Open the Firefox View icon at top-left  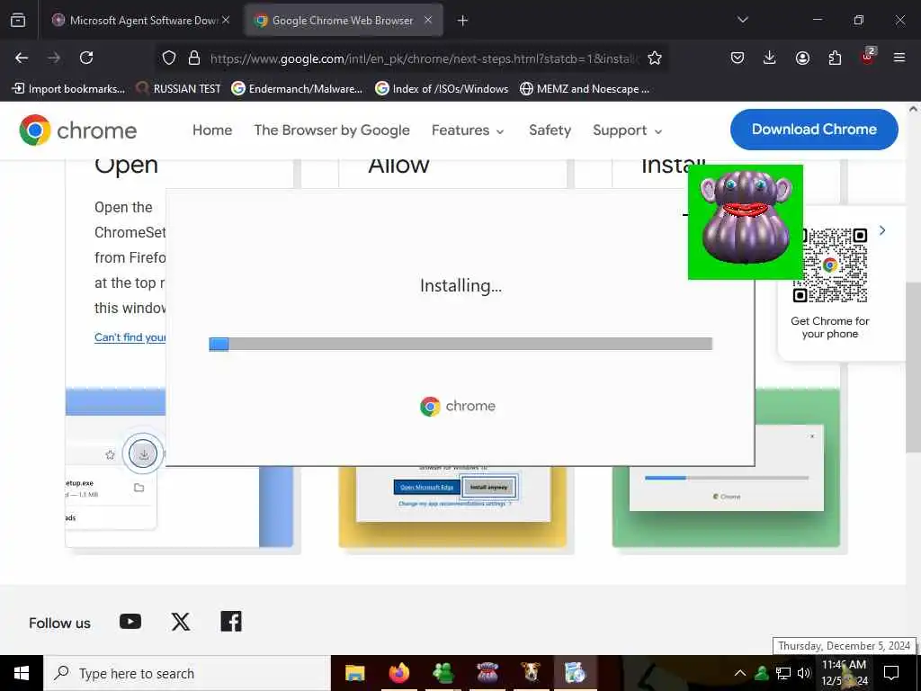click(18, 20)
